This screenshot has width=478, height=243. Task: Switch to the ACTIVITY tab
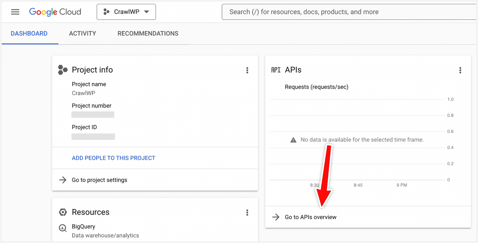[x=82, y=33]
